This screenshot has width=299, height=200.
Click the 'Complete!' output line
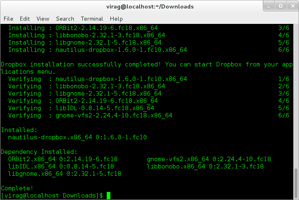point(17,188)
